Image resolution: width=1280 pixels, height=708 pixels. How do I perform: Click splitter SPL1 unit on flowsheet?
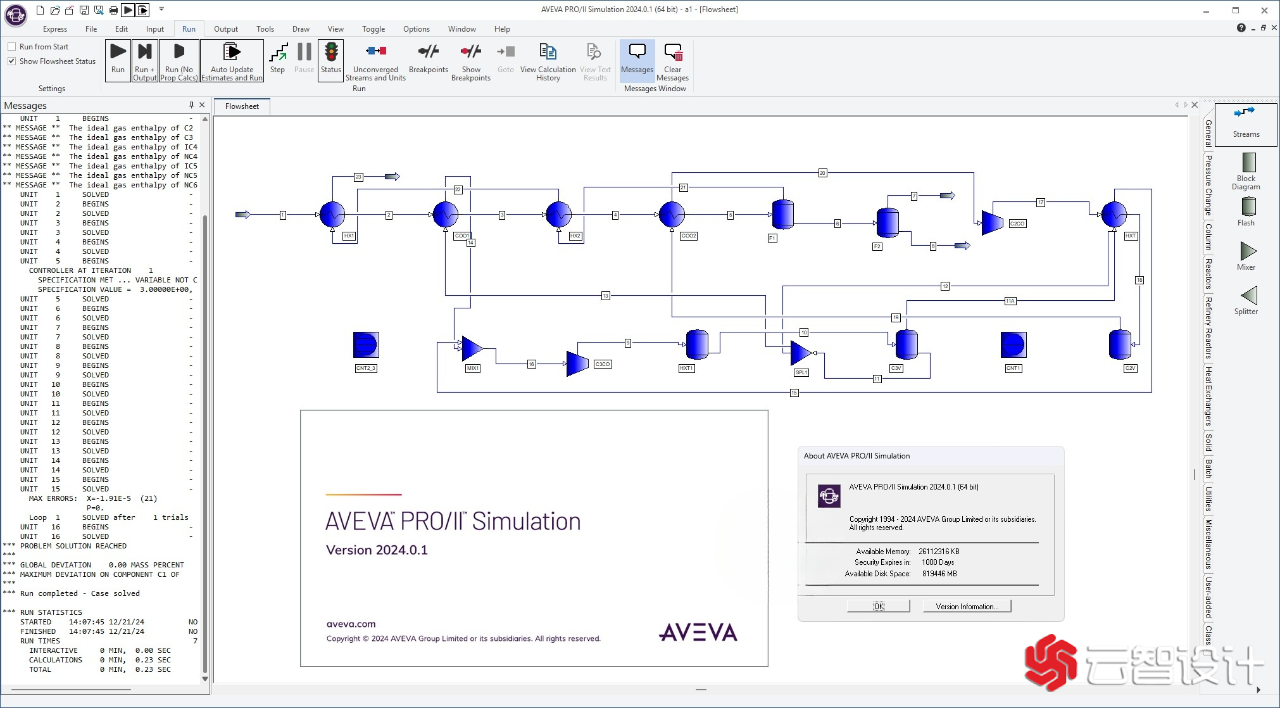coord(801,353)
